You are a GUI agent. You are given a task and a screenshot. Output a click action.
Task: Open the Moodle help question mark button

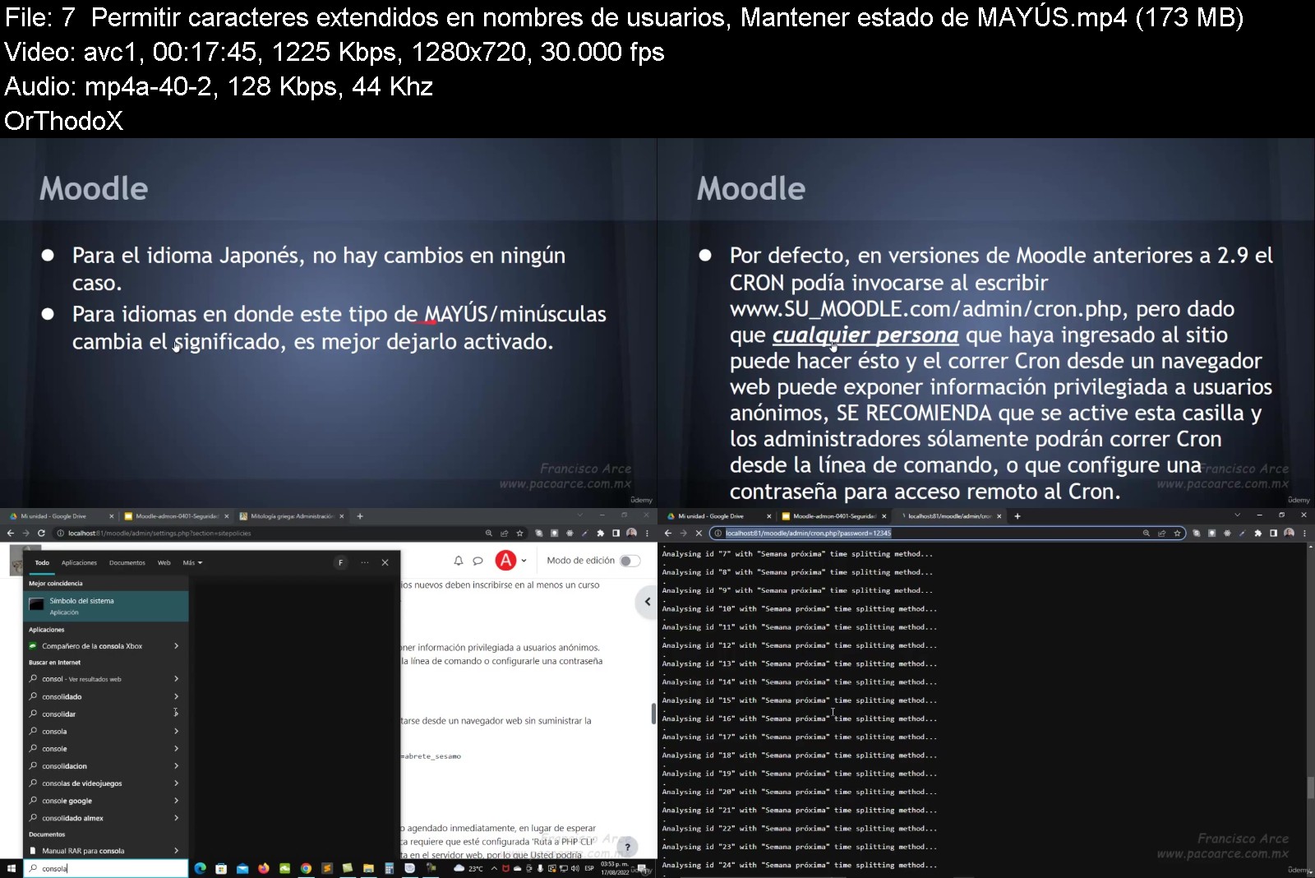point(627,847)
